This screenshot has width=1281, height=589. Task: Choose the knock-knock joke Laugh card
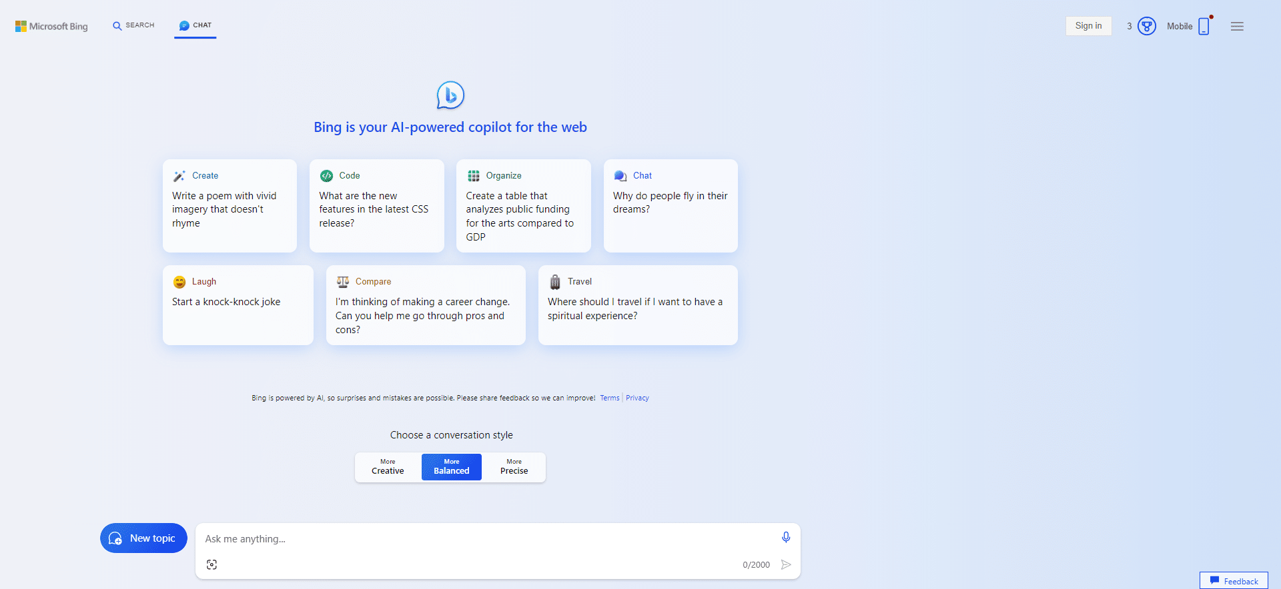pos(238,305)
